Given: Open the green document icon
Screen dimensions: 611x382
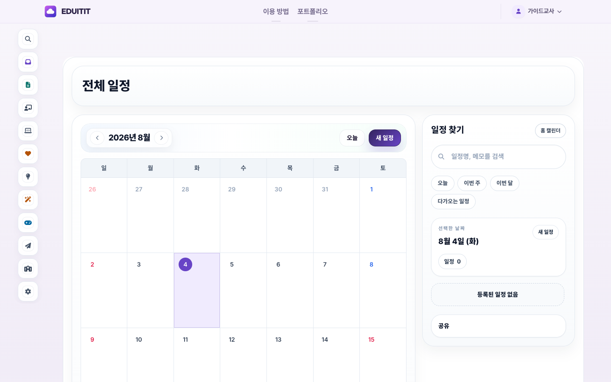Looking at the screenshot, I should pyautogui.click(x=28, y=85).
